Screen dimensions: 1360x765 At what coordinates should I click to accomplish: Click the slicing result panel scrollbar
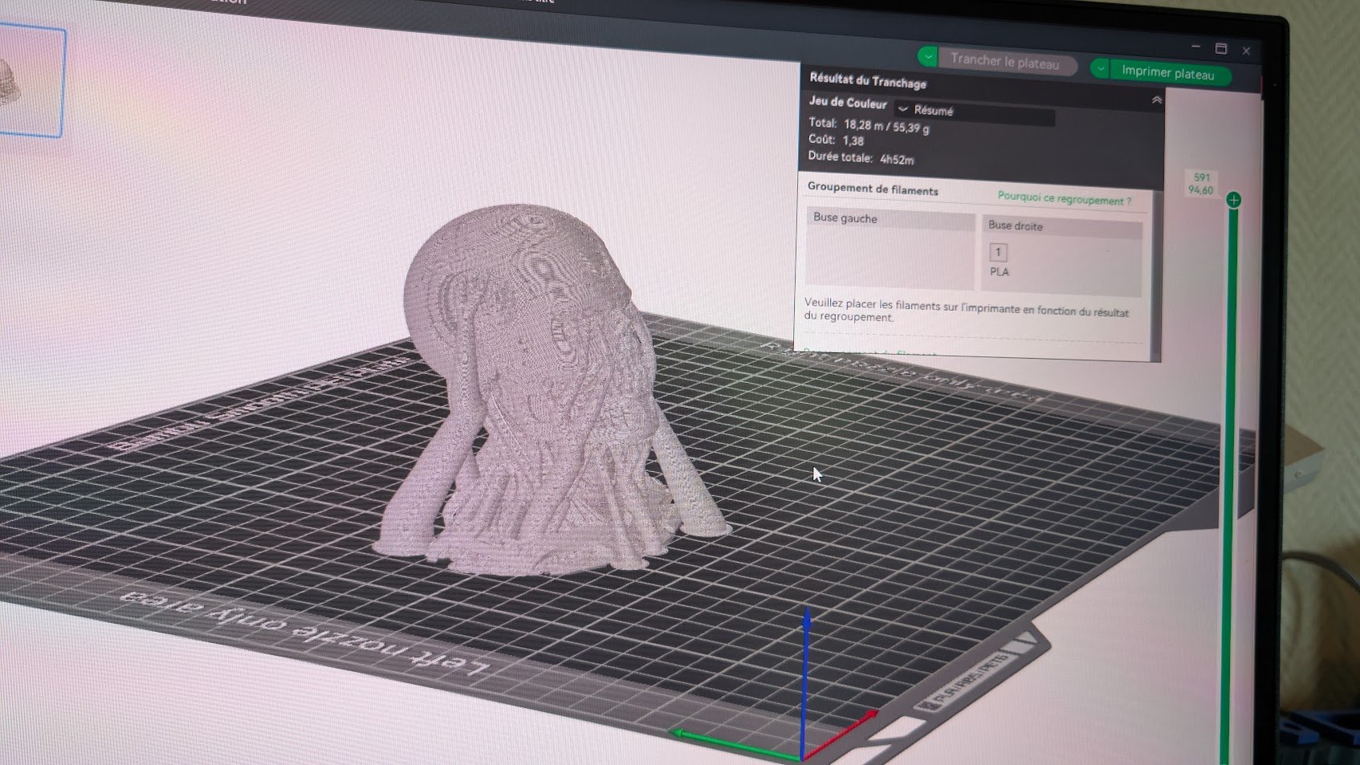coord(1156,273)
